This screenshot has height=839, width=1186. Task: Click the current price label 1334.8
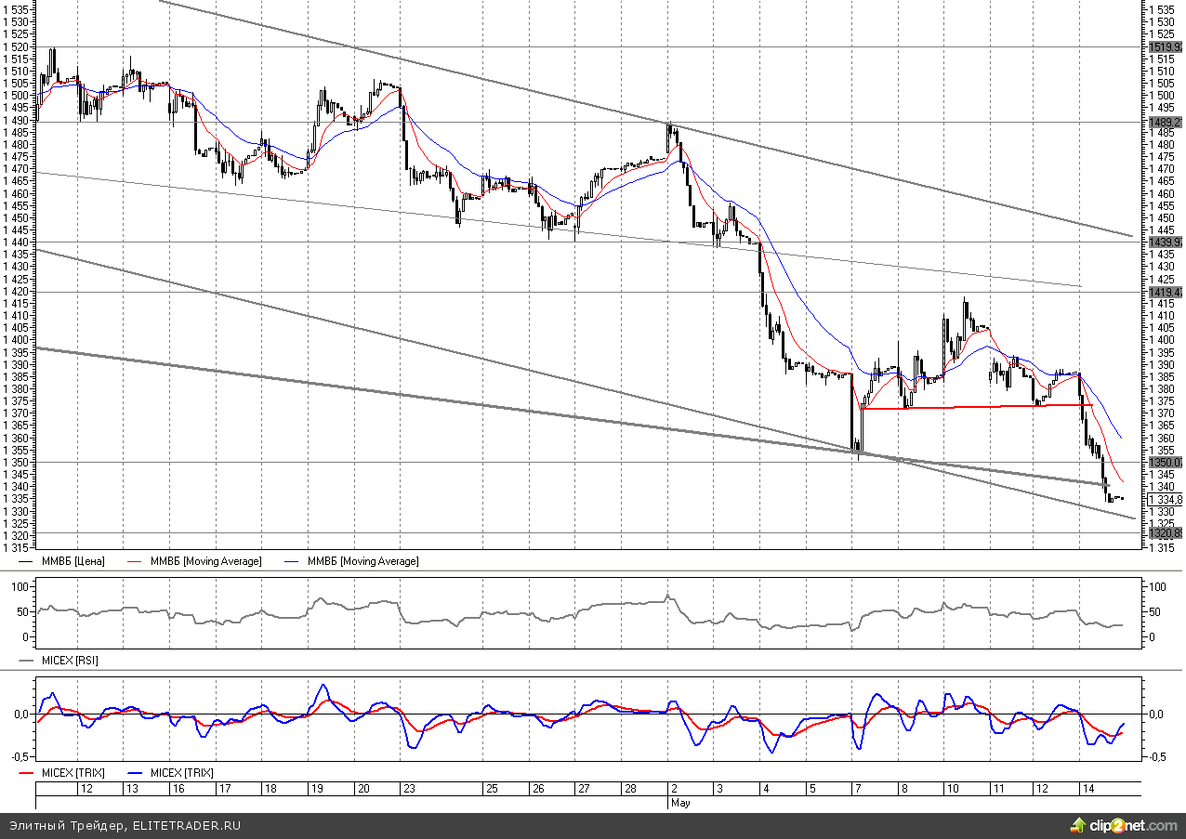point(1165,499)
